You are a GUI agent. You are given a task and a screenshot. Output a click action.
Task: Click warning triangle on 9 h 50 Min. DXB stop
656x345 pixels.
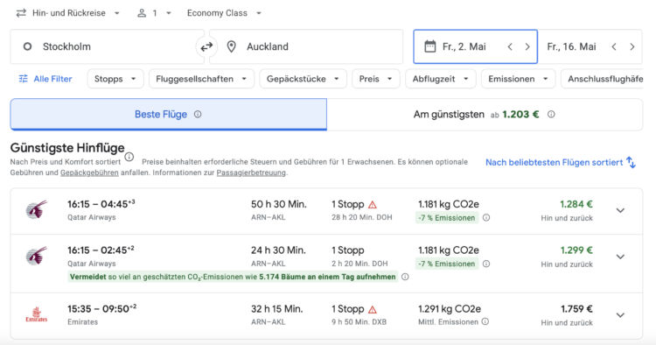coord(373,309)
